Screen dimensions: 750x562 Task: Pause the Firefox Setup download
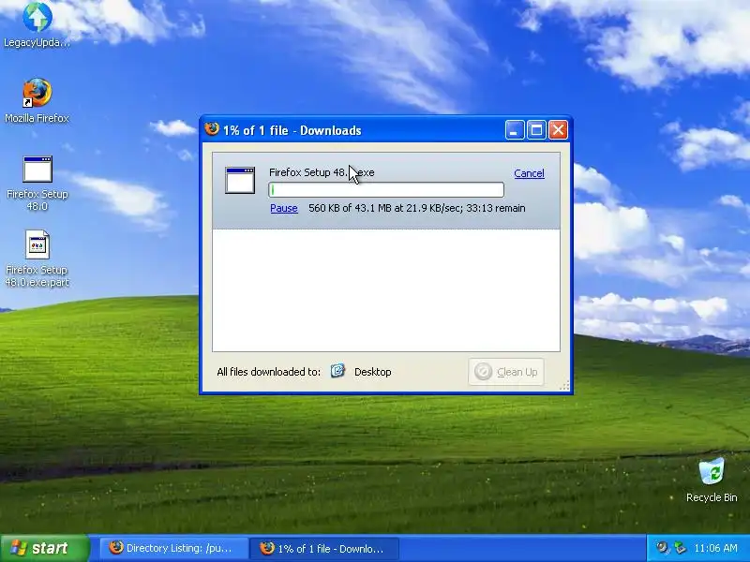point(284,208)
